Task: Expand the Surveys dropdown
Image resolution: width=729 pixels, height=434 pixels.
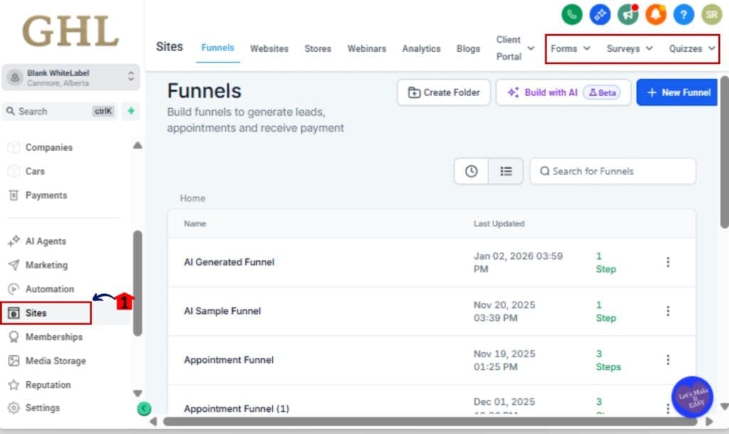Action: point(629,48)
